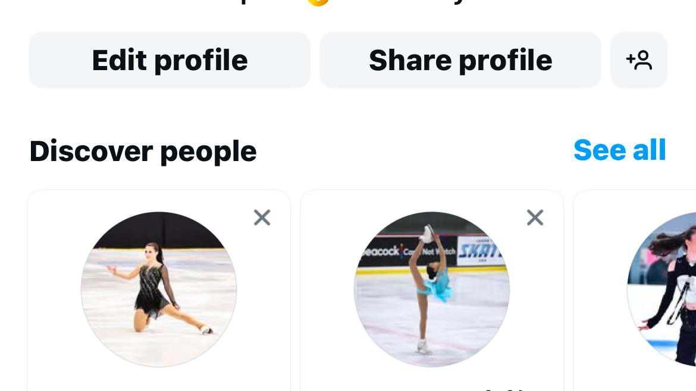Dismiss the black-dress skater suggestion

pos(262,217)
